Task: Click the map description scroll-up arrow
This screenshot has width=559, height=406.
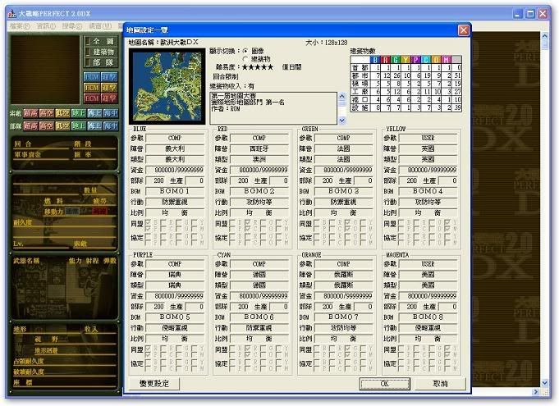Action: (x=342, y=96)
